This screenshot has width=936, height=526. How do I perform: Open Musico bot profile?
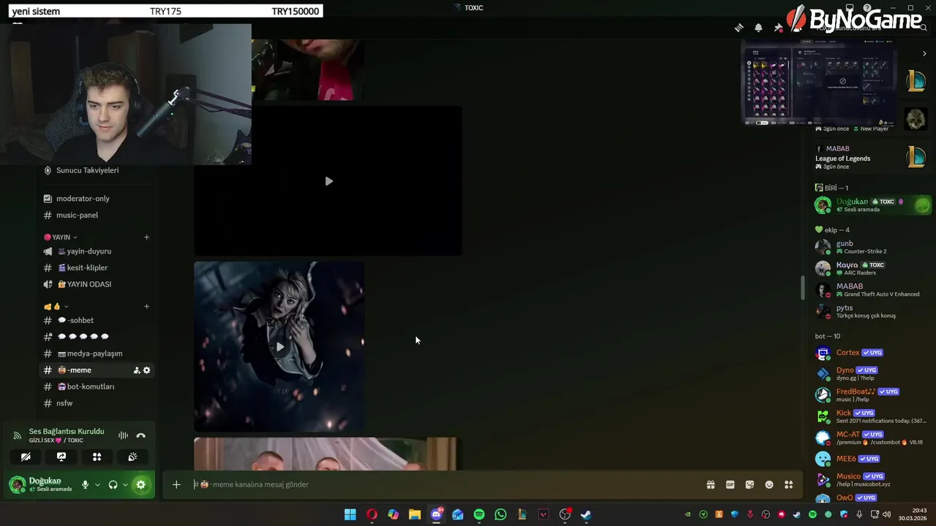[x=872, y=479]
